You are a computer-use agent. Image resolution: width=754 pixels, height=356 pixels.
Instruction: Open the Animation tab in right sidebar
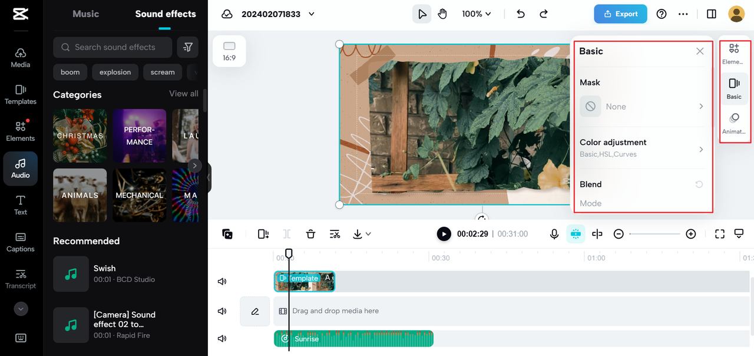tap(733, 123)
